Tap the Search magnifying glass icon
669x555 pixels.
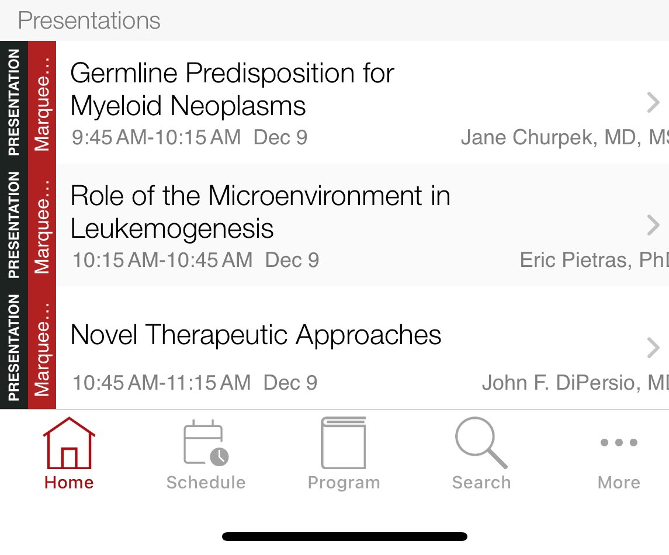[x=481, y=443]
